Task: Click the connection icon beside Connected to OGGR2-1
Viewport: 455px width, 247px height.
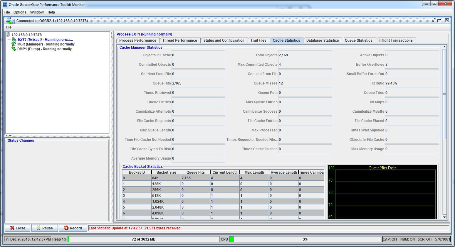Action: 10,21
